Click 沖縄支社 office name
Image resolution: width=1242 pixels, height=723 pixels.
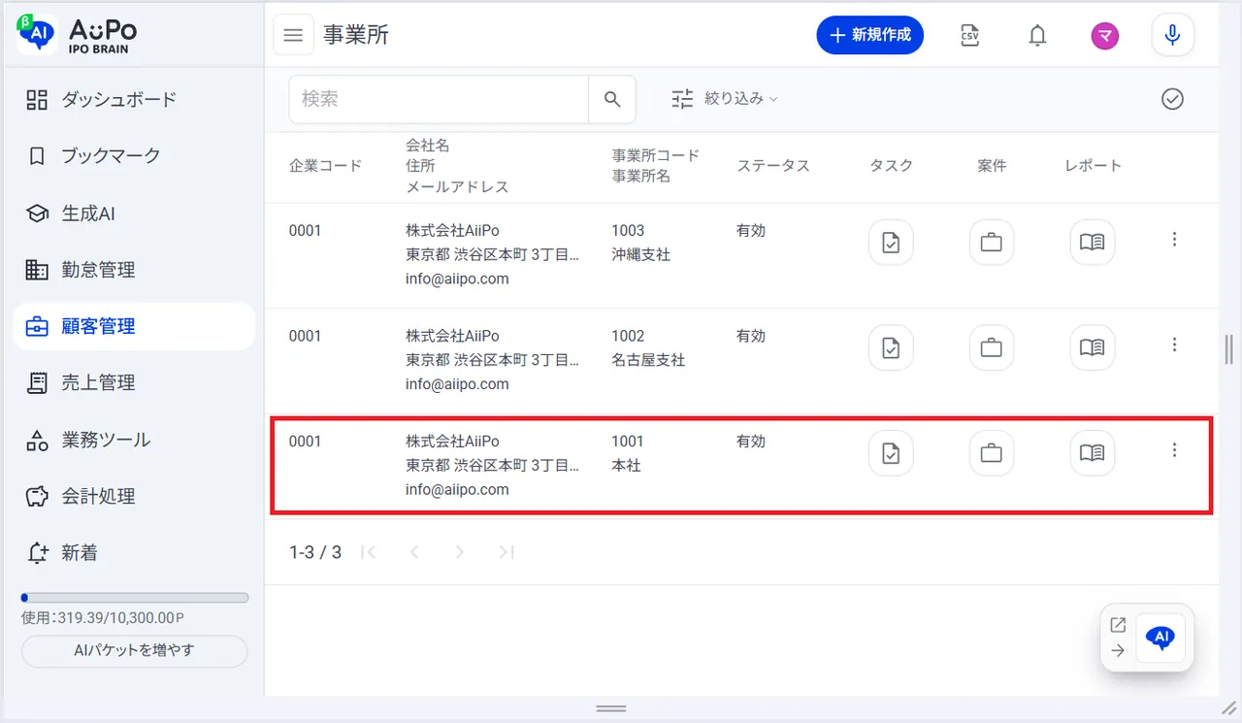(x=640, y=254)
